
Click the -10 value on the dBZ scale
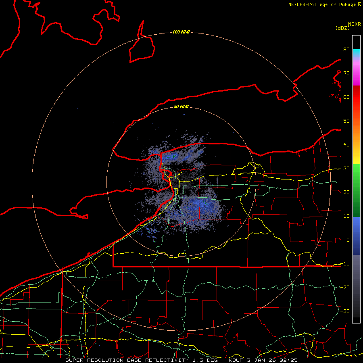tap(345, 264)
